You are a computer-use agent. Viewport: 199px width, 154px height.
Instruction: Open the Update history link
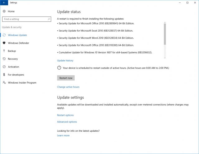65,60
